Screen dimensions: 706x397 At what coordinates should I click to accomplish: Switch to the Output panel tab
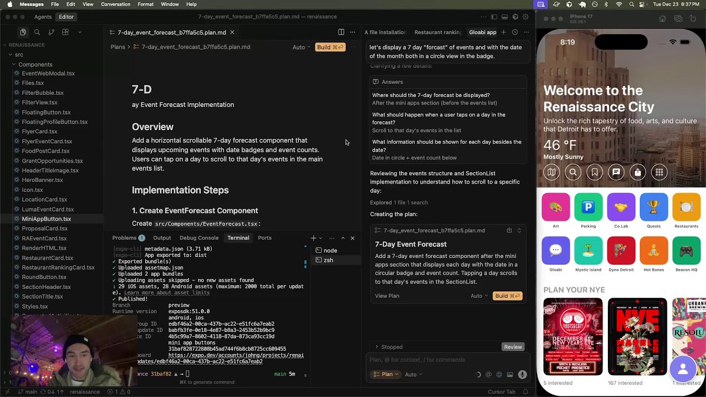[162, 238]
